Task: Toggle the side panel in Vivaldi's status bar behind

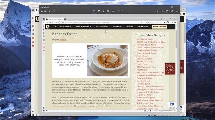Action: click(33, 115)
